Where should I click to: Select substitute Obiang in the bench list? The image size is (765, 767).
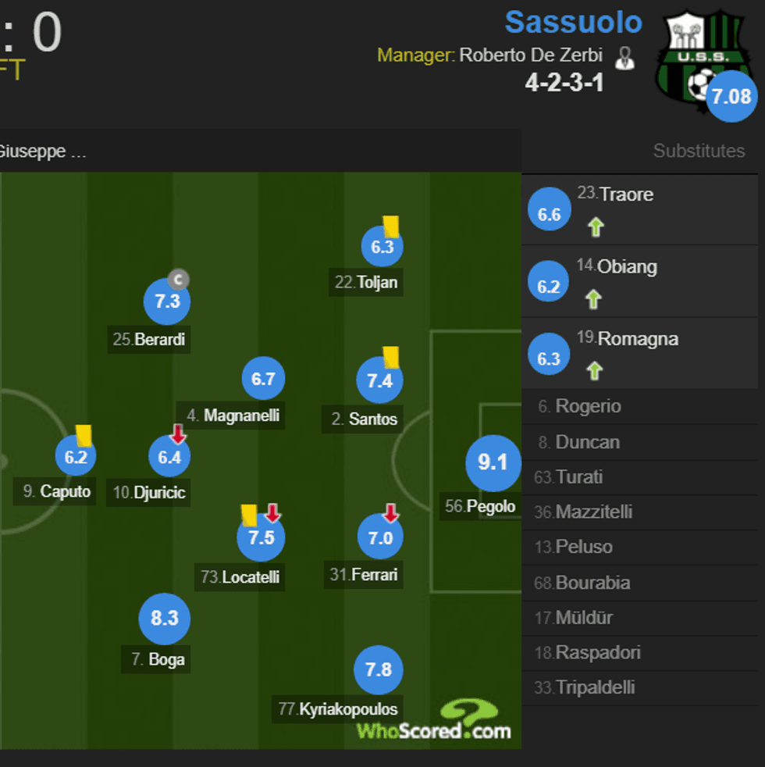coord(627,266)
